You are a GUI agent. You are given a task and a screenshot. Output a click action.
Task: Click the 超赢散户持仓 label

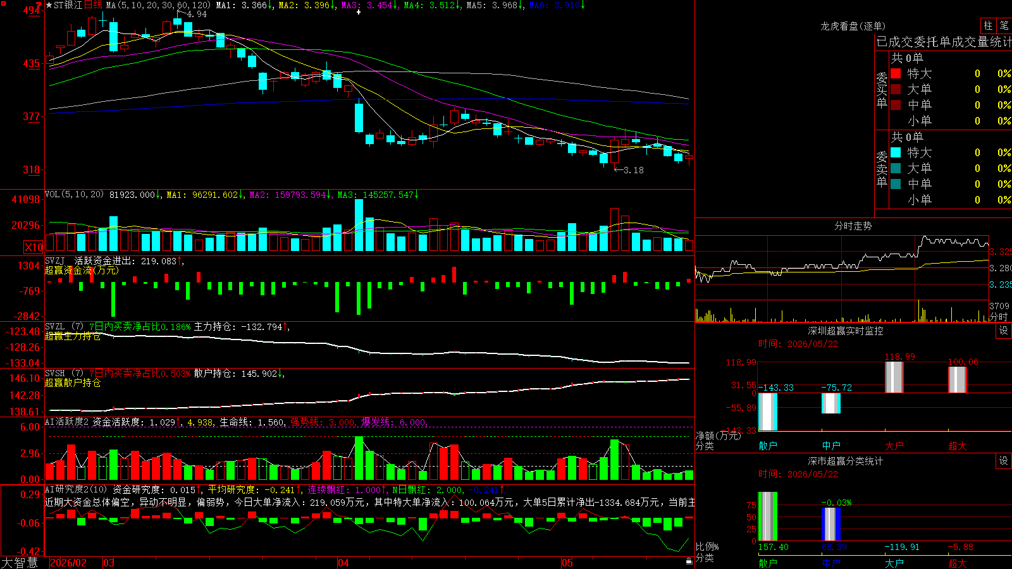click(x=73, y=383)
